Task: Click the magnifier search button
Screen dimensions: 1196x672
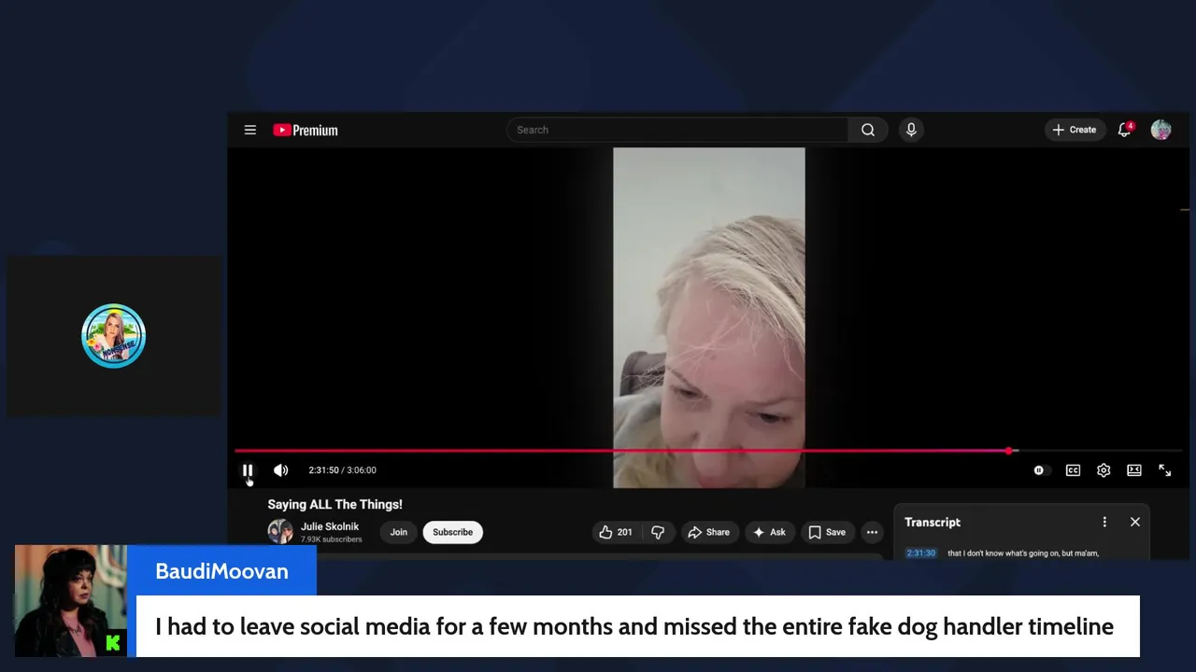Action: pyautogui.click(x=868, y=130)
